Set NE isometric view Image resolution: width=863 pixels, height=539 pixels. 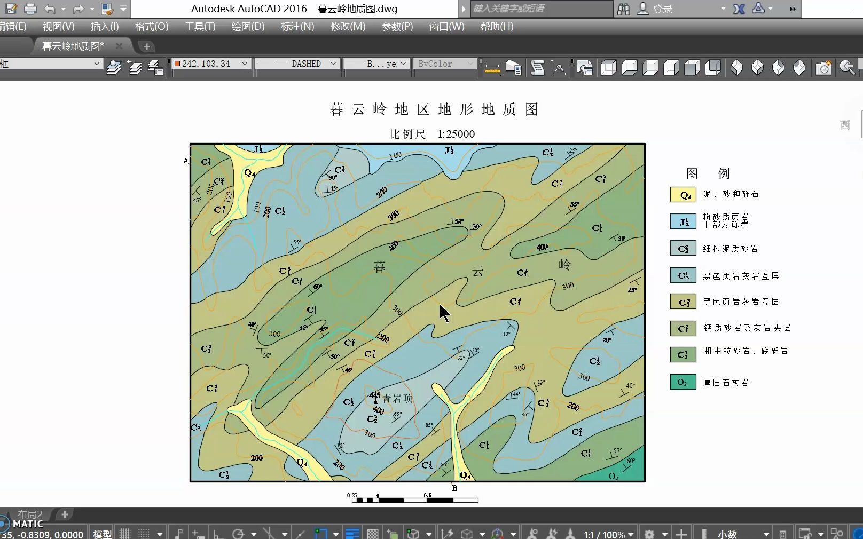[779, 68]
